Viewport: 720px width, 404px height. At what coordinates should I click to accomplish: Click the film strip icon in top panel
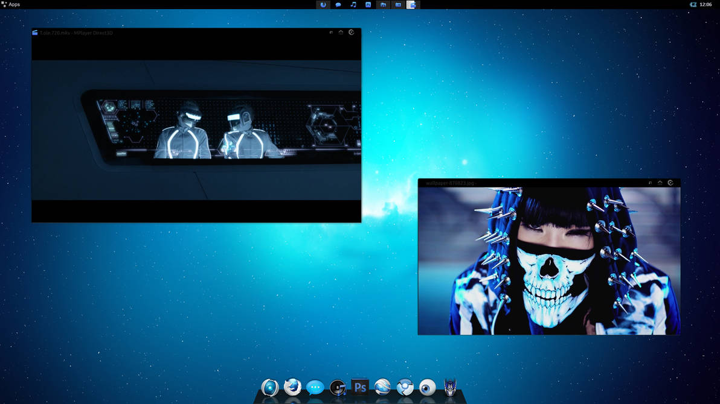click(398, 5)
